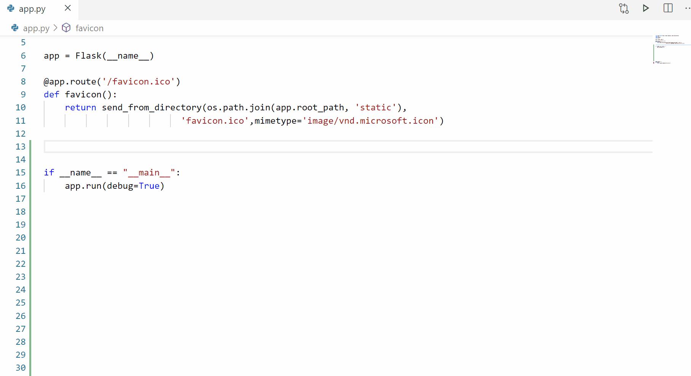Open the git changes comparison icon
The height and width of the screenshot is (376, 691).
(x=624, y=8)
